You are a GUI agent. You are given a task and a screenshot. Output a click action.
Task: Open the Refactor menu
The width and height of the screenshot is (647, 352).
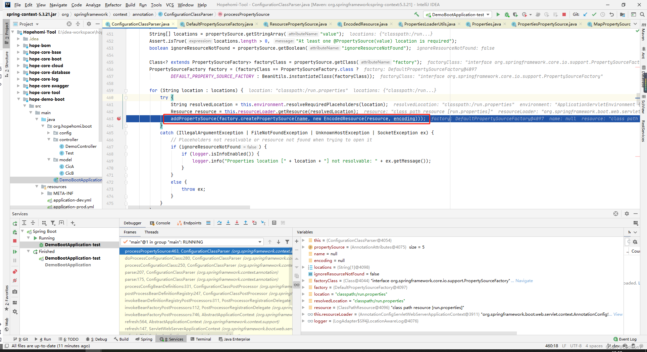point(113,5)
